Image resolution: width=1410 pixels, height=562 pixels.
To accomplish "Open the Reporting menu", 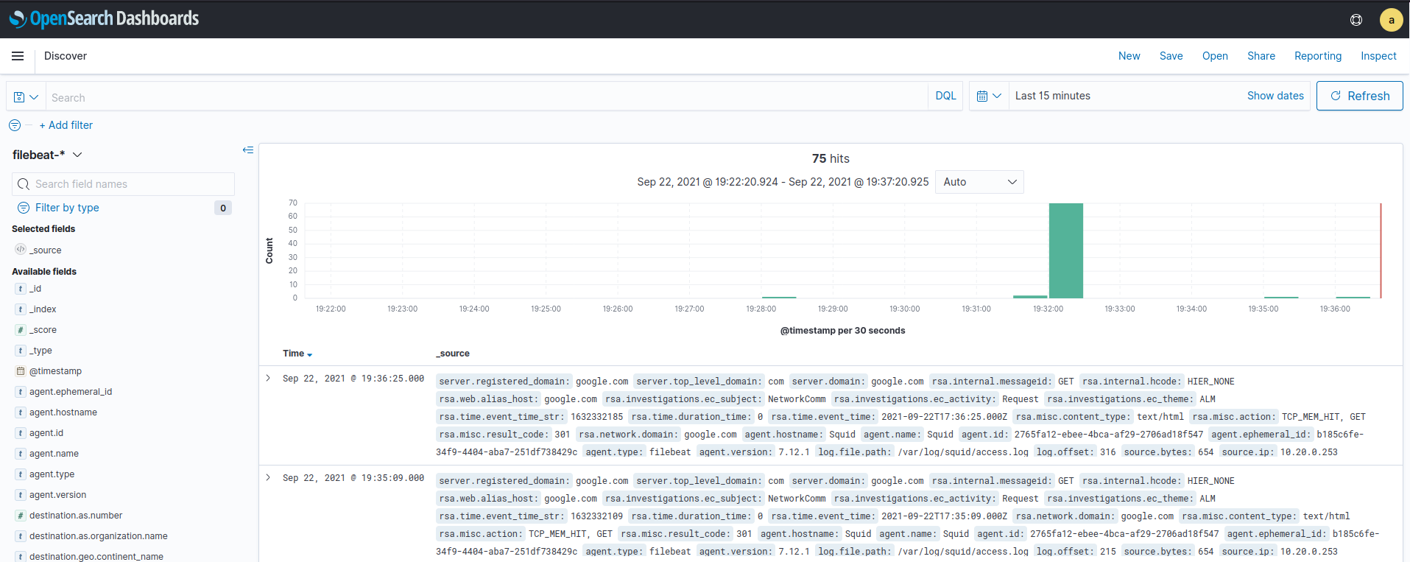I will pyautogui.click(x=1317, y=56).
